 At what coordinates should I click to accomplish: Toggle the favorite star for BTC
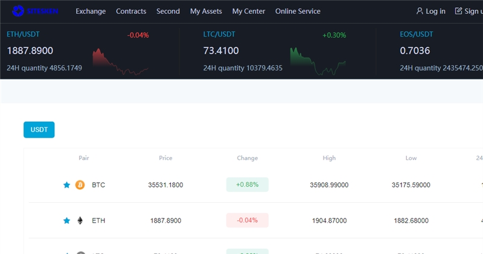pos(67,185)
